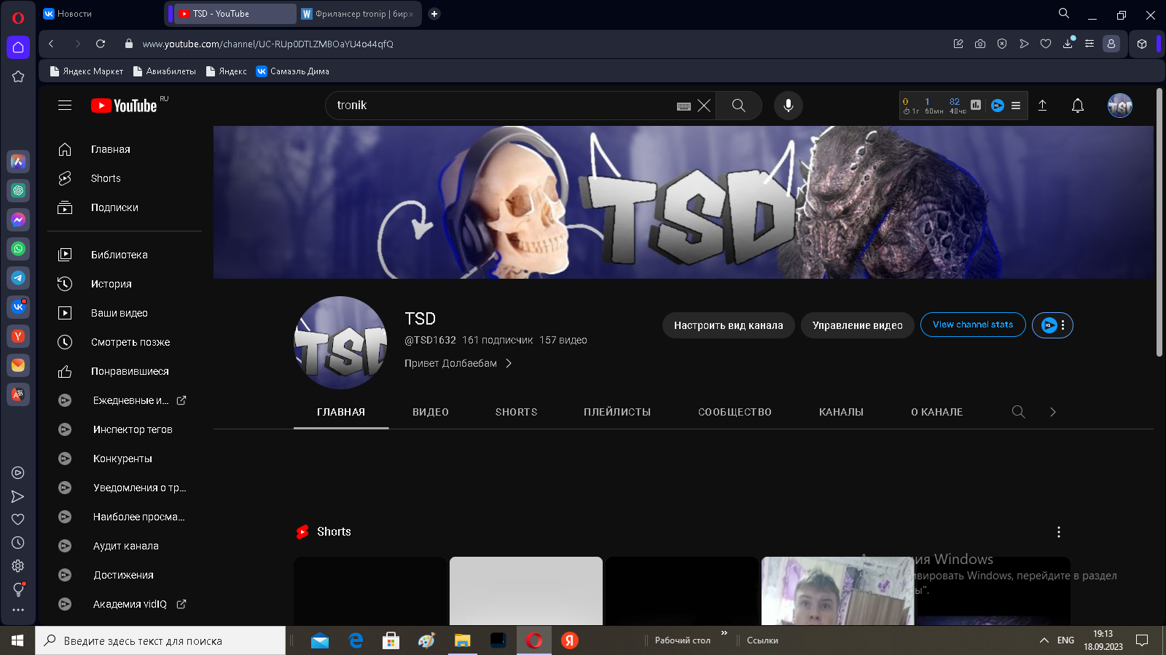The width and height of the screenshot is (1166, 655).
Task: Expand the channel description 'Привет' chevron
Action: coord(509,363)
